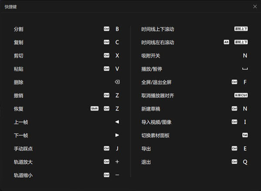Click the Shift key badge in 恢复 row
This screenshot has height=191, width=261.
click(95, 108)
